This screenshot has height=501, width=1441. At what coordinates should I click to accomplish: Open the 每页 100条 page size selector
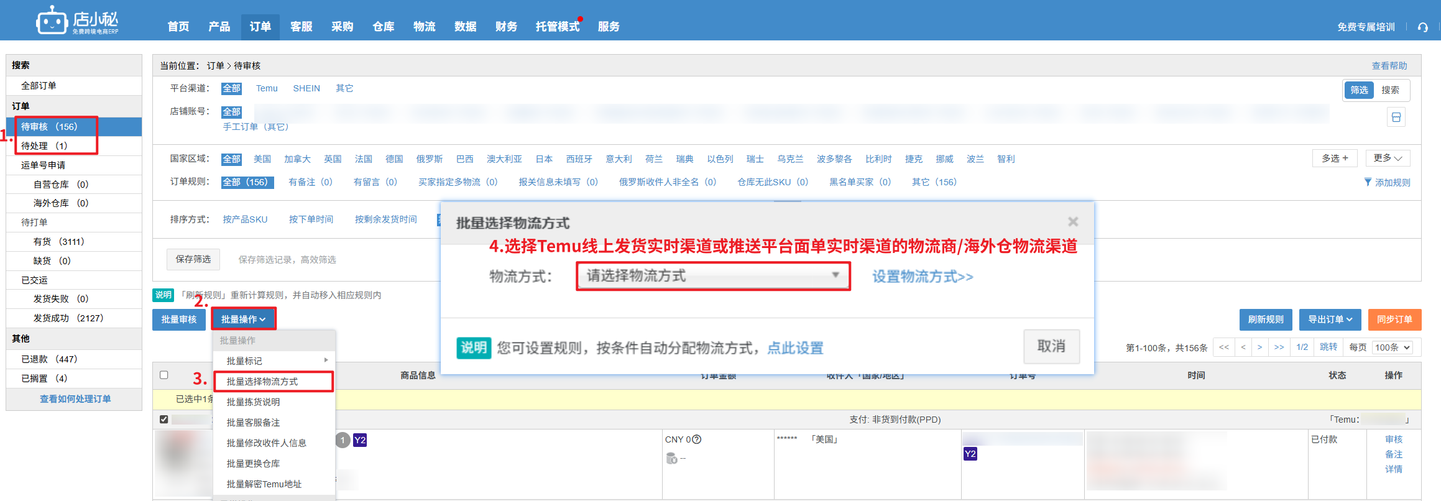point(1393,347)
